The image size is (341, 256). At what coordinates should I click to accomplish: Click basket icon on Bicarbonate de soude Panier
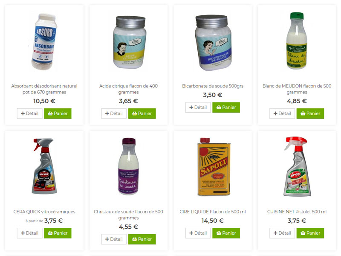pos(219,108)
